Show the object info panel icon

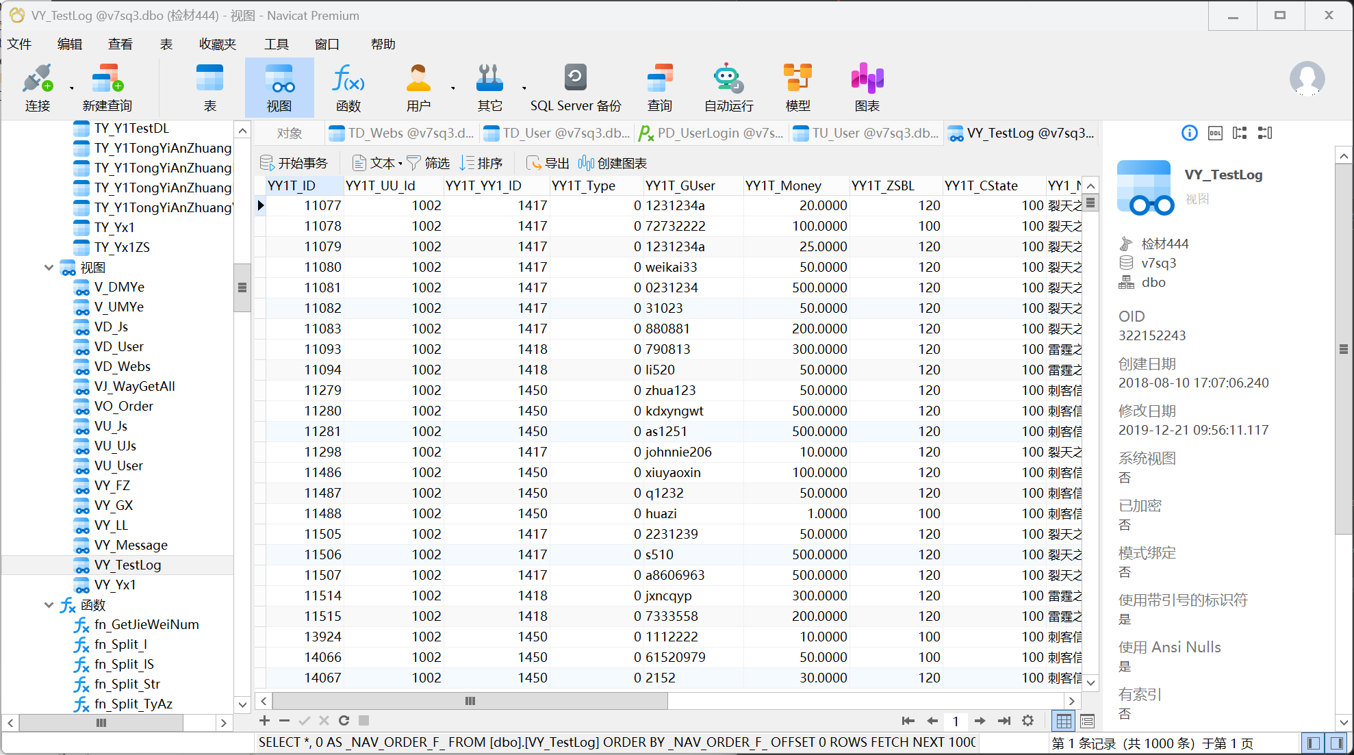[1190, 133]
